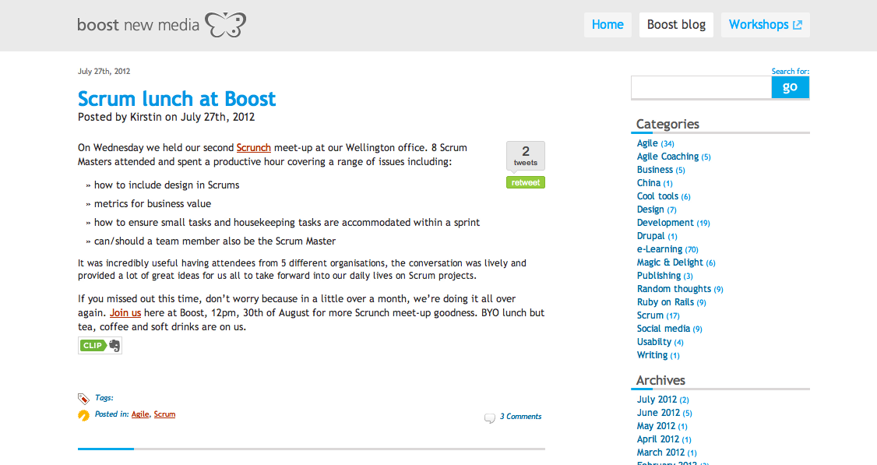
Task: Open the Boost blog navigation tab
Action: [x=676, y=25]
